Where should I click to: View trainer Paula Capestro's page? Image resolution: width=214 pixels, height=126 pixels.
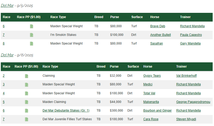pos(191,35)
